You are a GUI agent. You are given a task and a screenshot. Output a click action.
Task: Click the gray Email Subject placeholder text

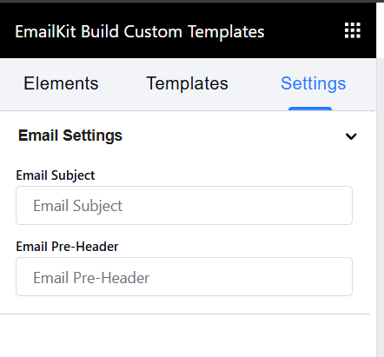pos(77,206)
